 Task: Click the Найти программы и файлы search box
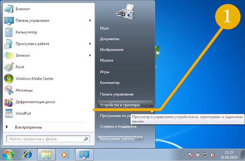[45, 138]
